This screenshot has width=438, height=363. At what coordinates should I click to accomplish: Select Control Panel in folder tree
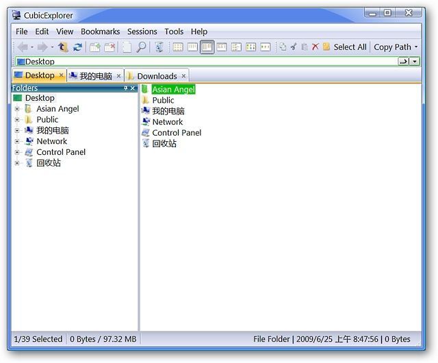[61, 152]
